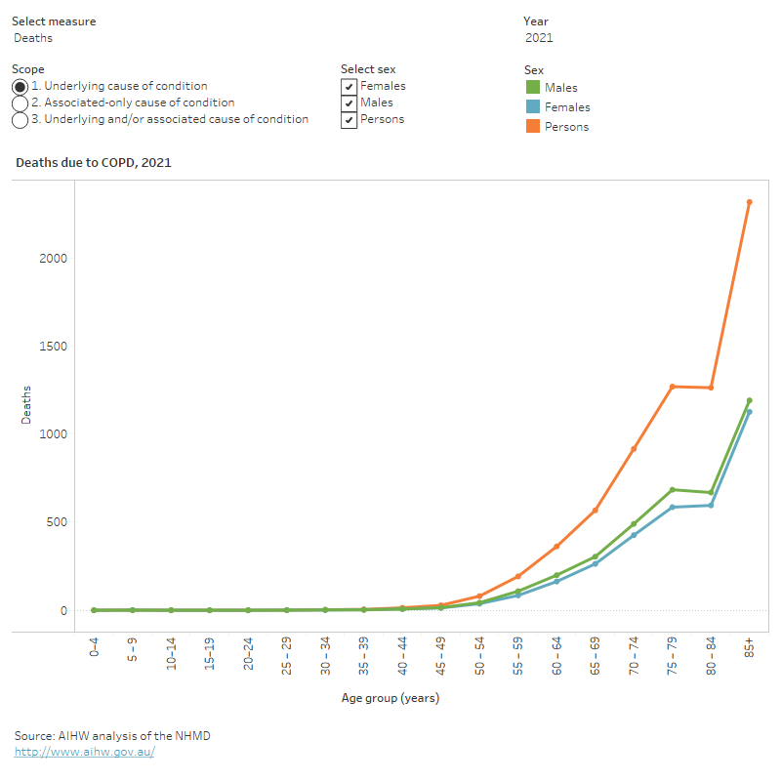The width and height of the screenshot is (781, 781).
Task: Uncheck the Females checkbox
Action: coord(349,87)
